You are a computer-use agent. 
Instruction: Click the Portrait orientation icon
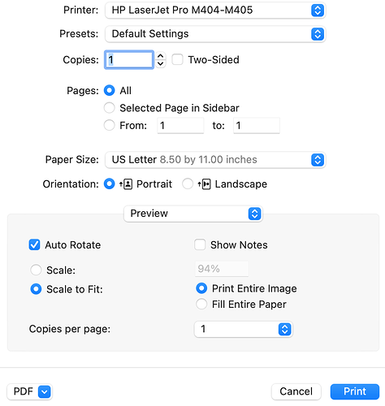tap(126, 184)
